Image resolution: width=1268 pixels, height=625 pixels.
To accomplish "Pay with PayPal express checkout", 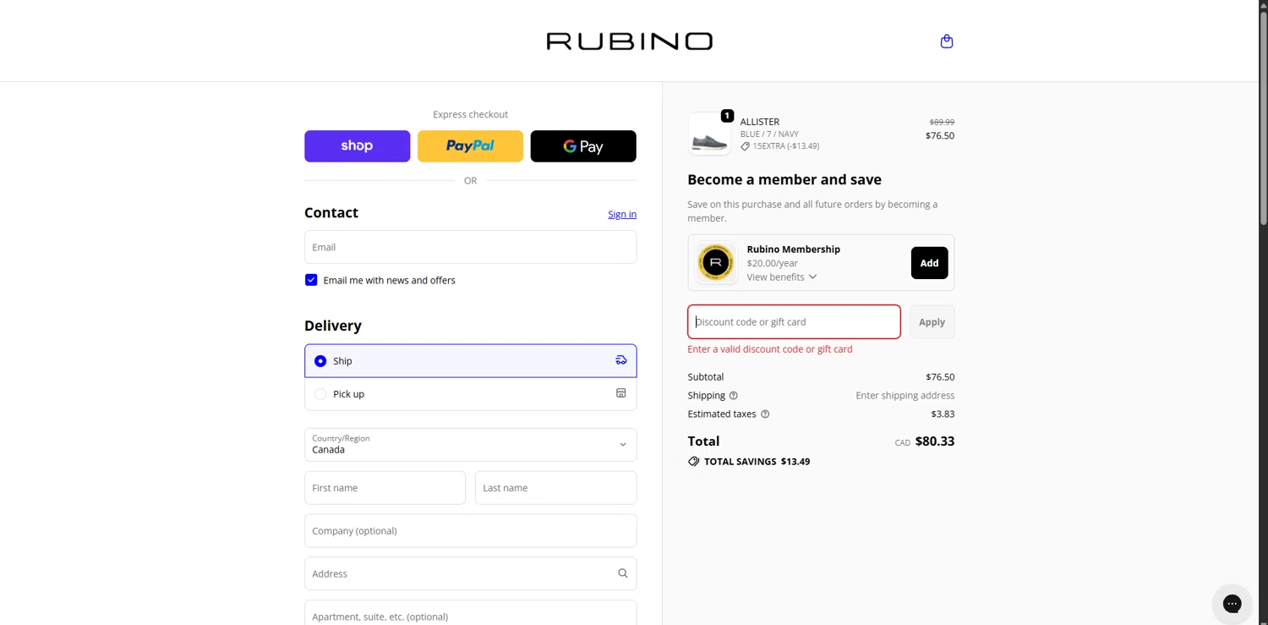I will coord(470,146).
